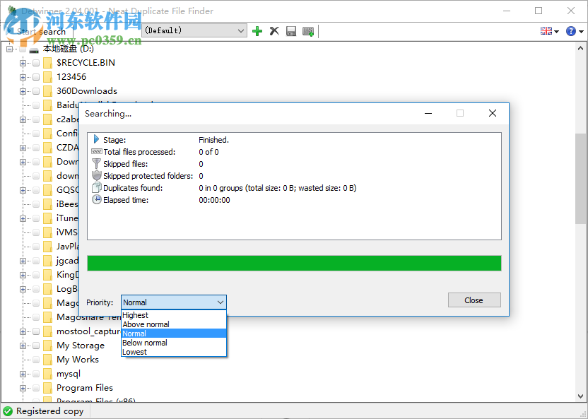Click the Total files processed icon
Viewport: 588px width, 419px height.
[97, 151]
